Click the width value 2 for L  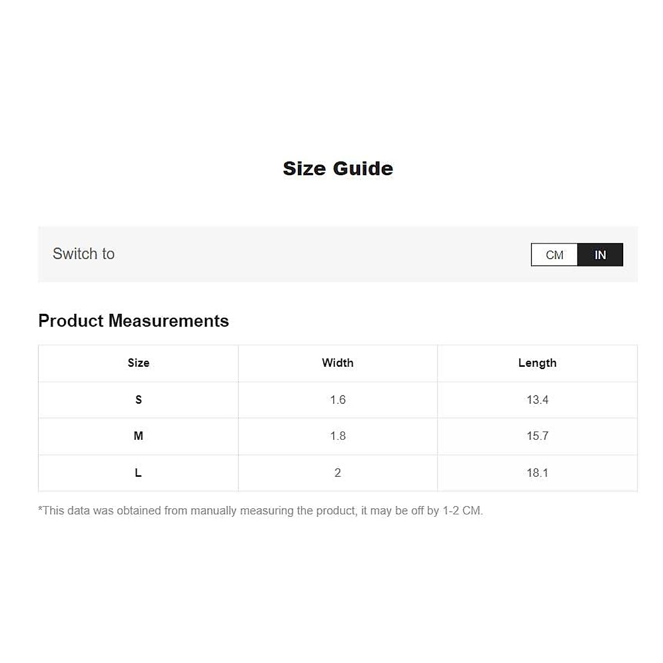pyautogui.click(x=338, y=473)
